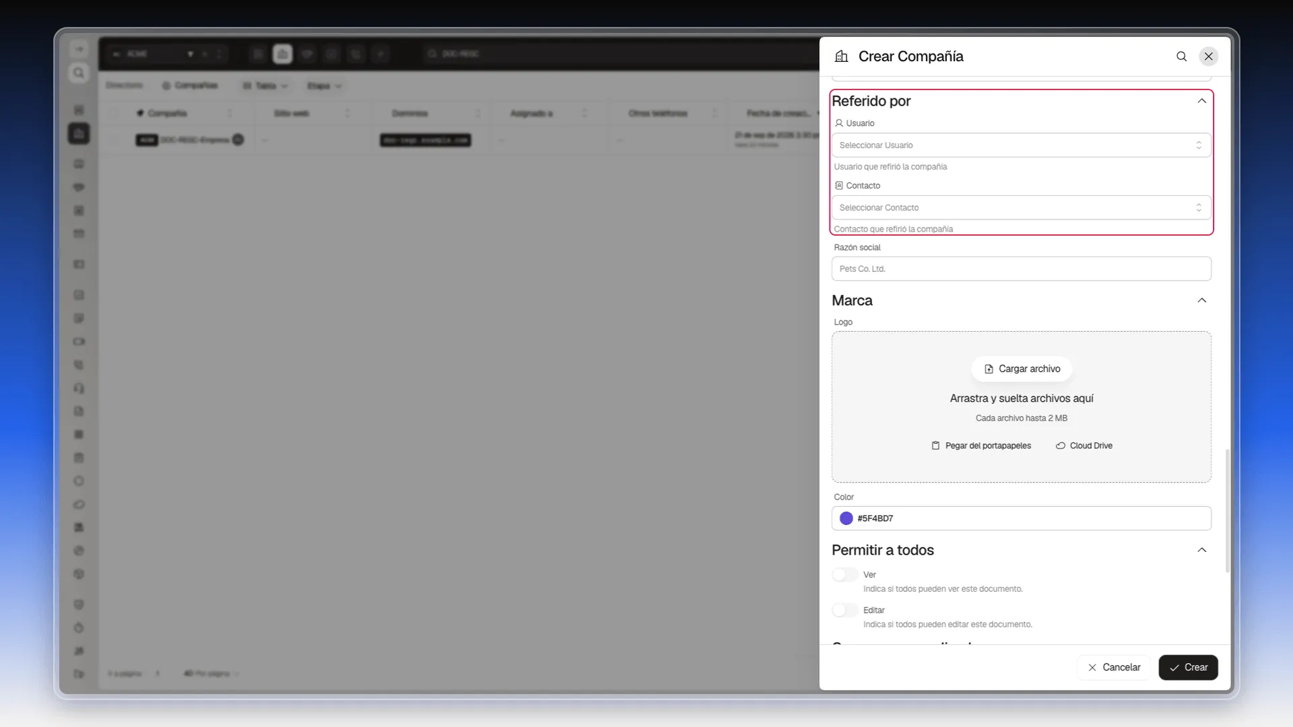Click the clipboard icon in logo upload area

[935, 446]
